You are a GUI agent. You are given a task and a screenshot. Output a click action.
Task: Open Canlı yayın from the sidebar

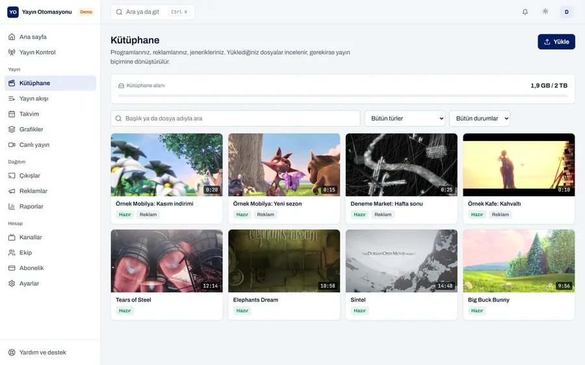pyautogui.click(x=50, y=145)
